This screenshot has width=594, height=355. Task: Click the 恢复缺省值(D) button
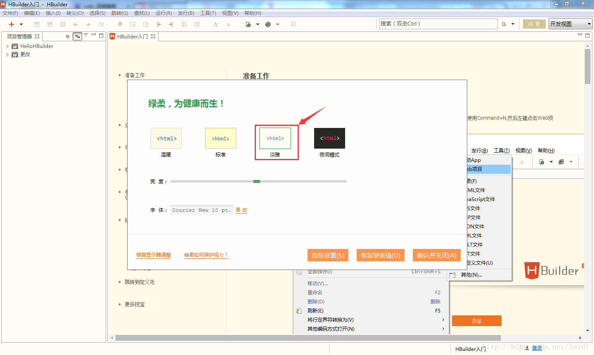pyautogui.click(x=381, y=255)
